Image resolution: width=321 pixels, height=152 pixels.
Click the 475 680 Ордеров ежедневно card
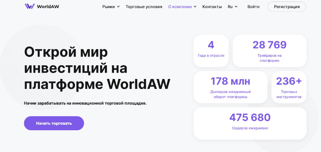[250, 124]
